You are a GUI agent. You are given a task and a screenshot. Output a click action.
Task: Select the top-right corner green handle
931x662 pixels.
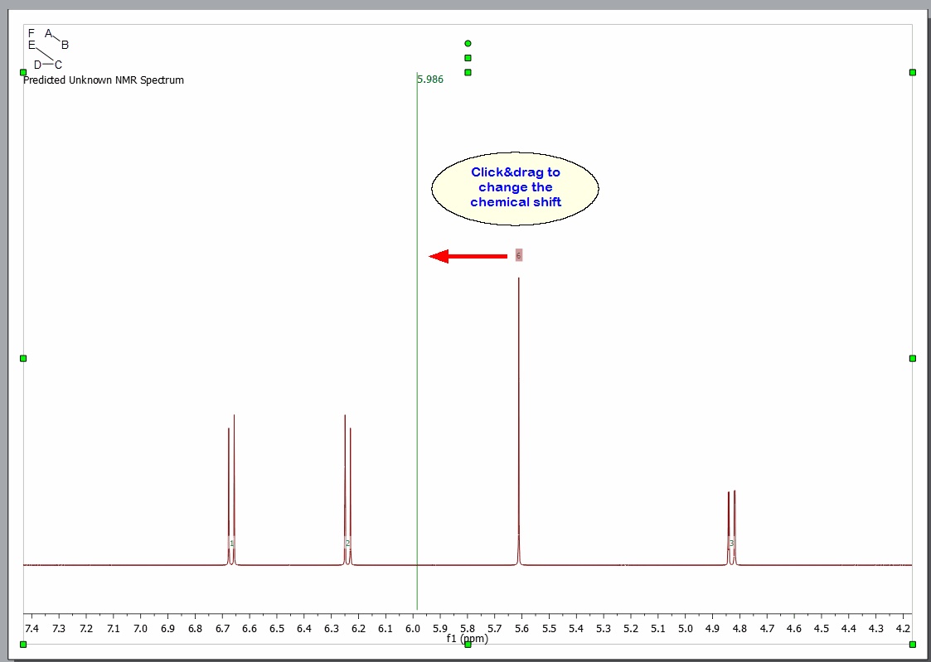coord(913,72)
